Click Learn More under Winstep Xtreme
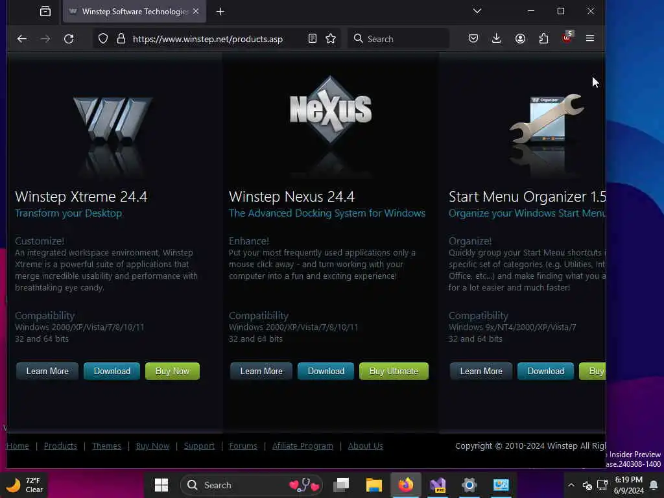This screenshot has height=498, width=664. [x=47, y=371]
